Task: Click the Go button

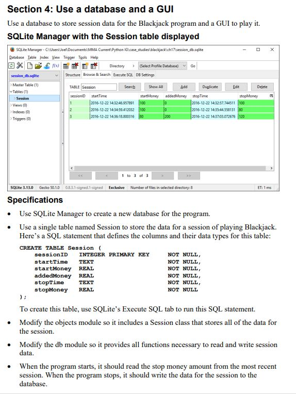Action: (x=193, y=66)
